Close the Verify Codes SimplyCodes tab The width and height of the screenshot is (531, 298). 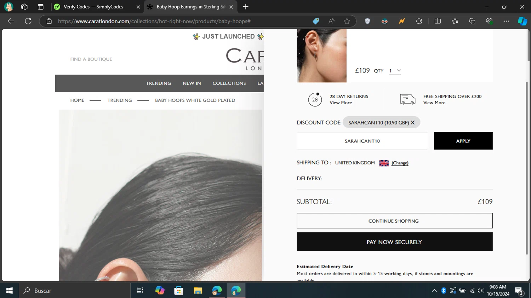138,7
